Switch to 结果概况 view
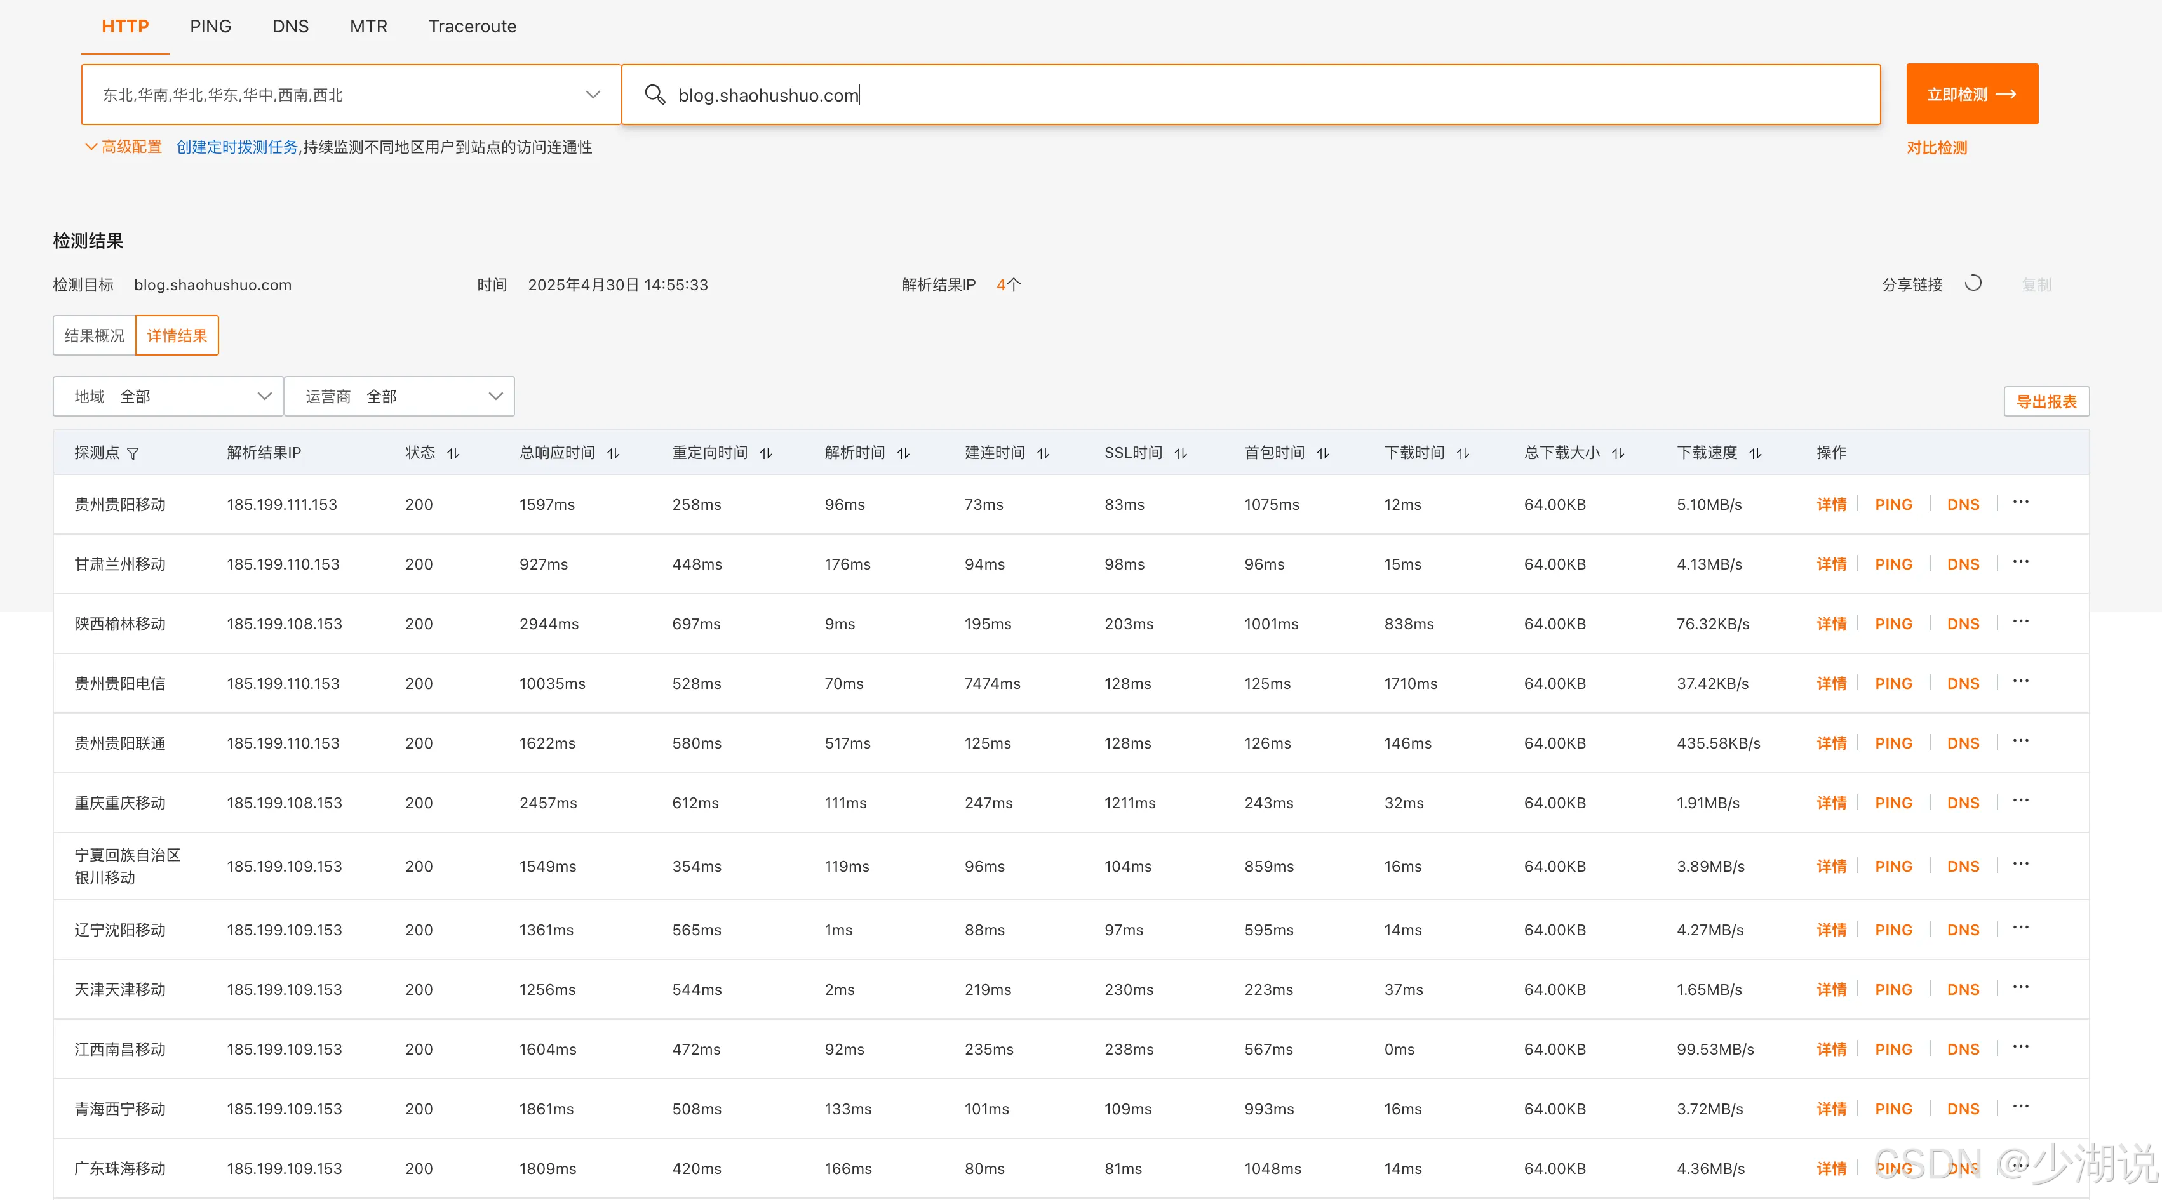2162x1200 pixels. click(94, 336)
